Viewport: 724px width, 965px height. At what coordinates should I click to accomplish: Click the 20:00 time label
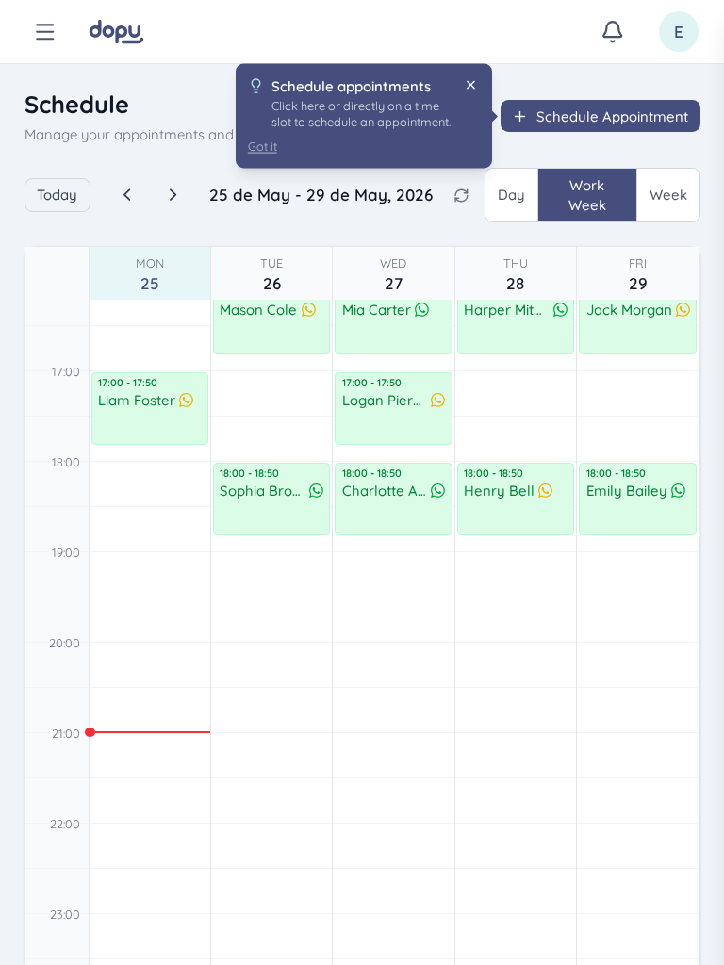tap(65, 643)
